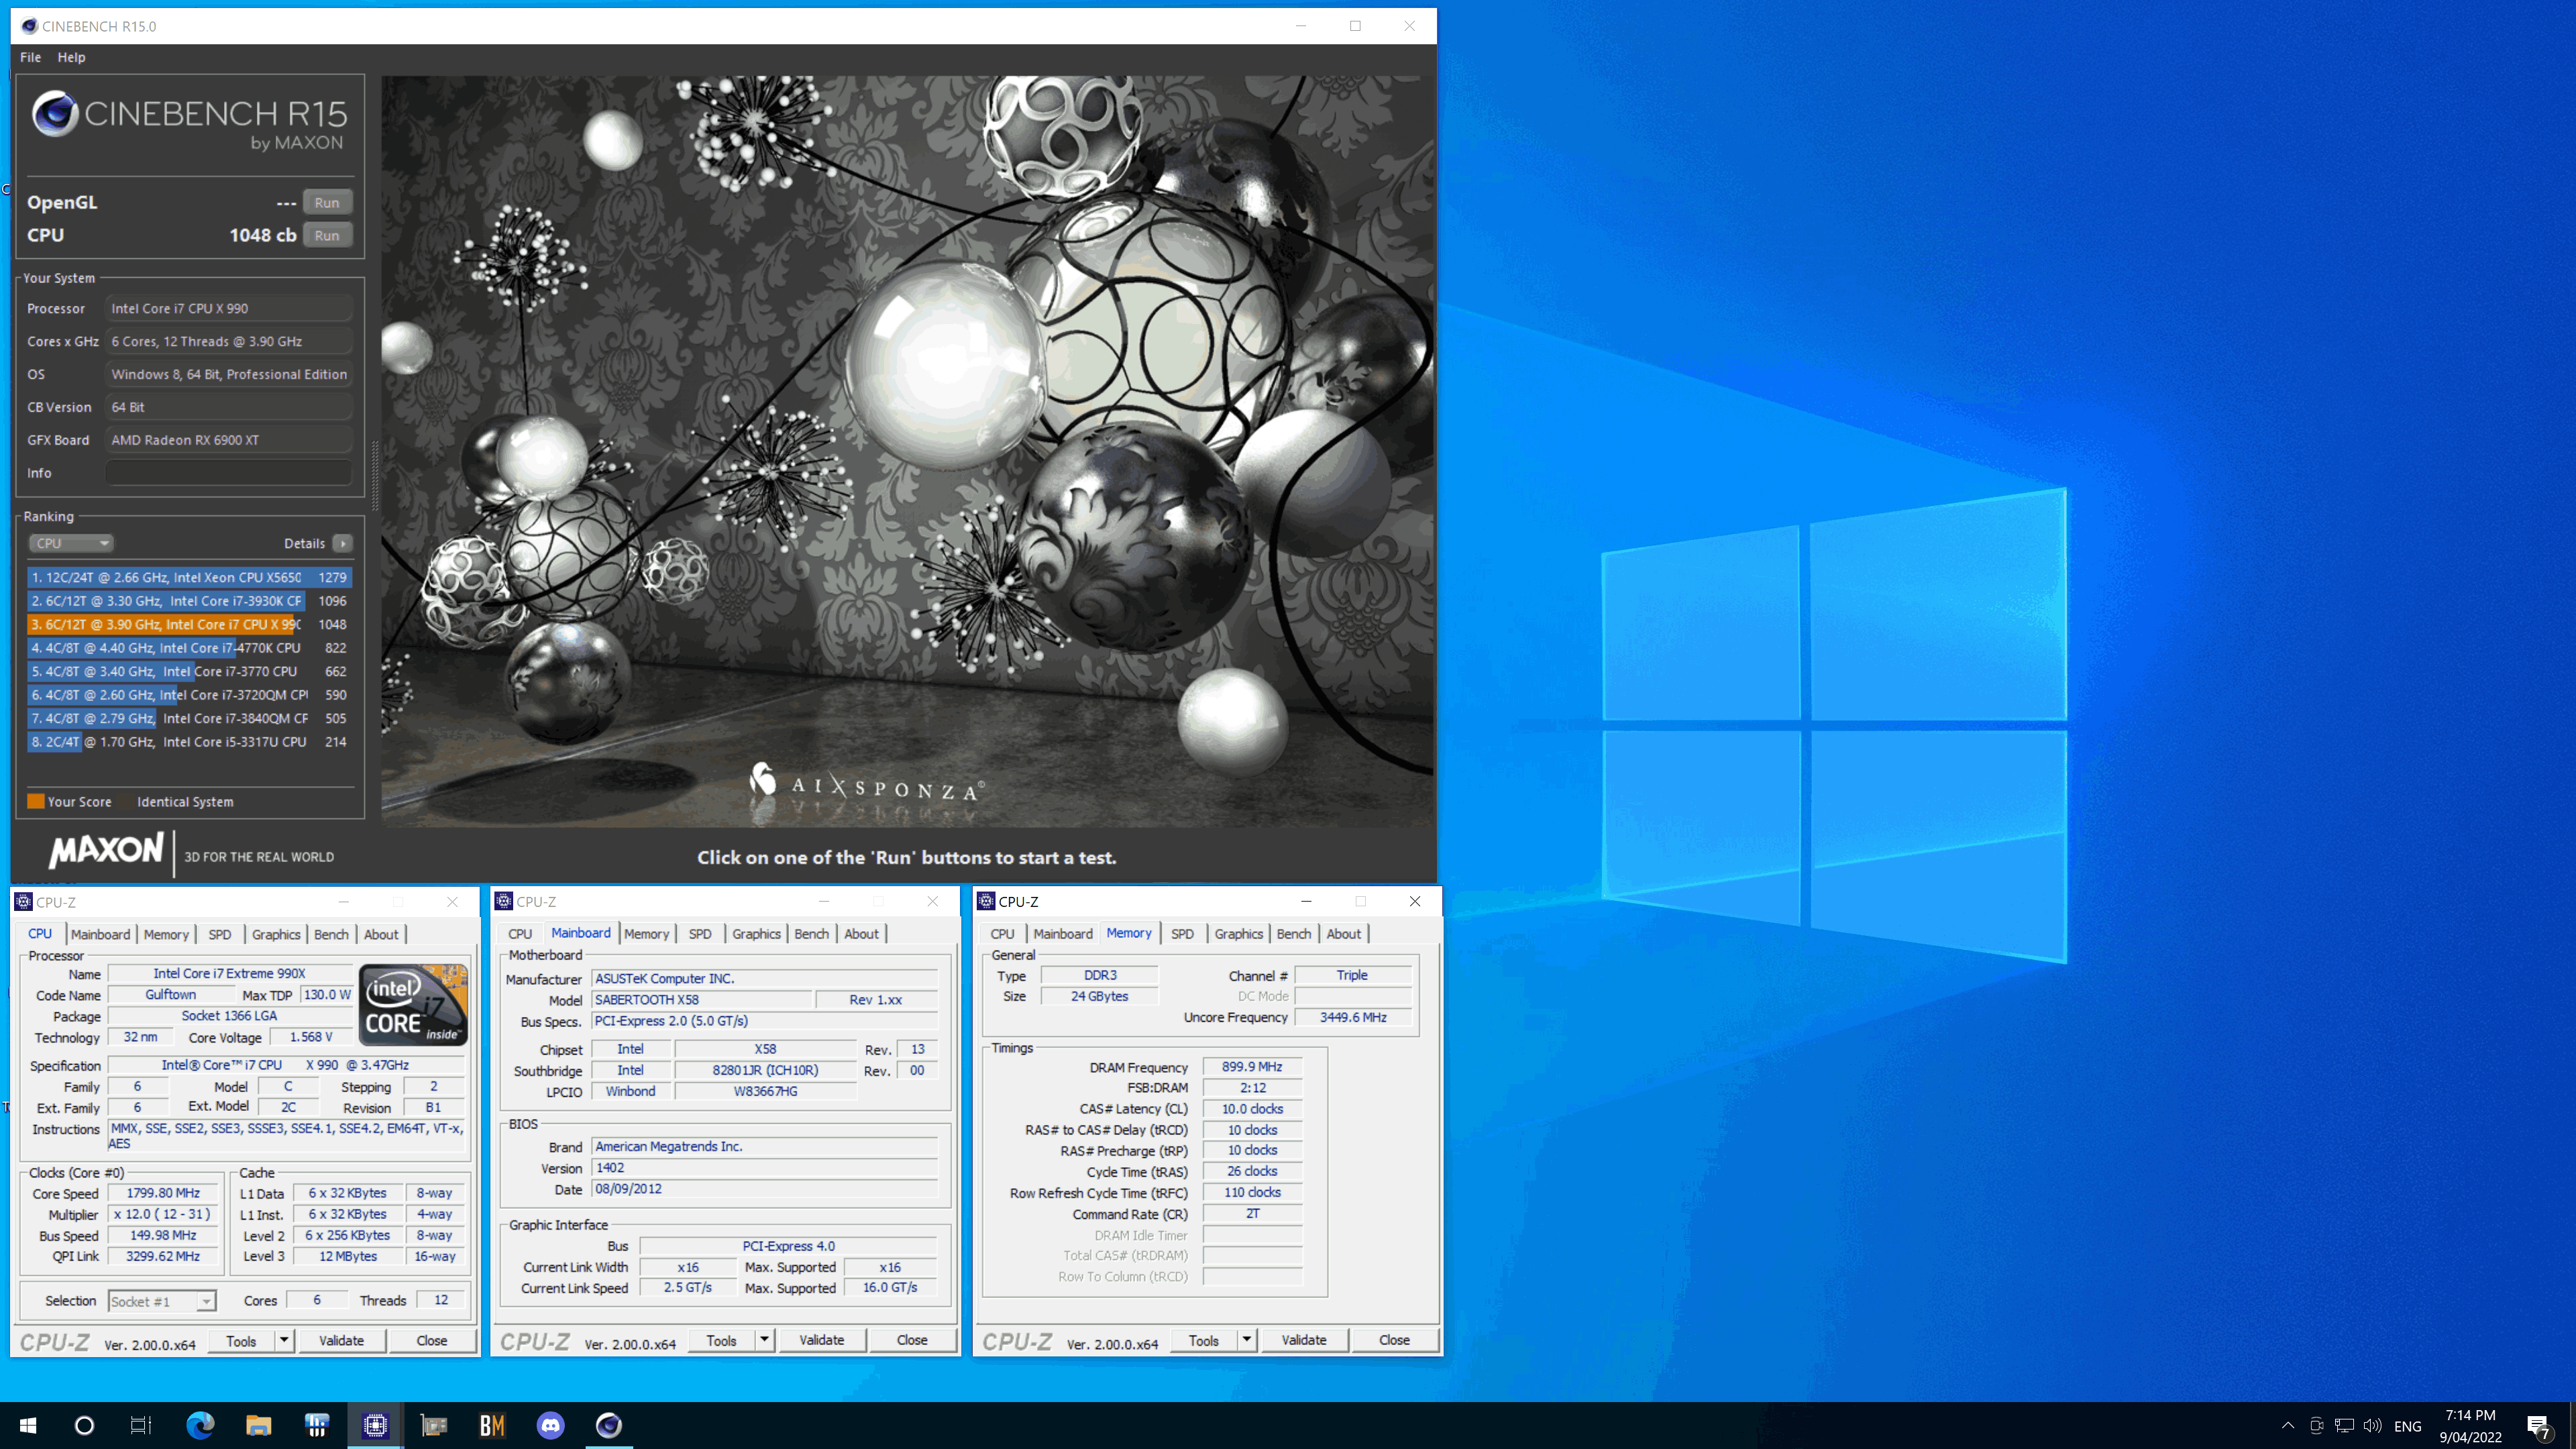Expand Tools dropdown arrow in right CPU-Z
2576x1449 pixels.
pos(1246,1340)
